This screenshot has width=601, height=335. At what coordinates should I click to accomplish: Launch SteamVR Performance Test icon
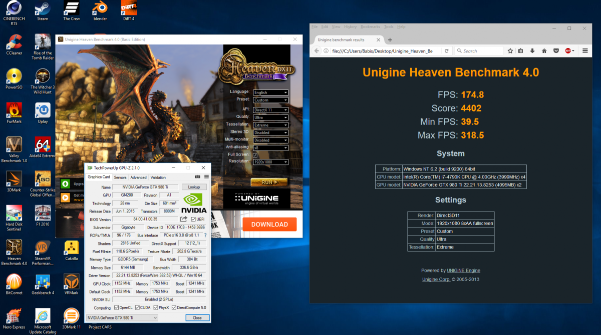pos(43,252)
